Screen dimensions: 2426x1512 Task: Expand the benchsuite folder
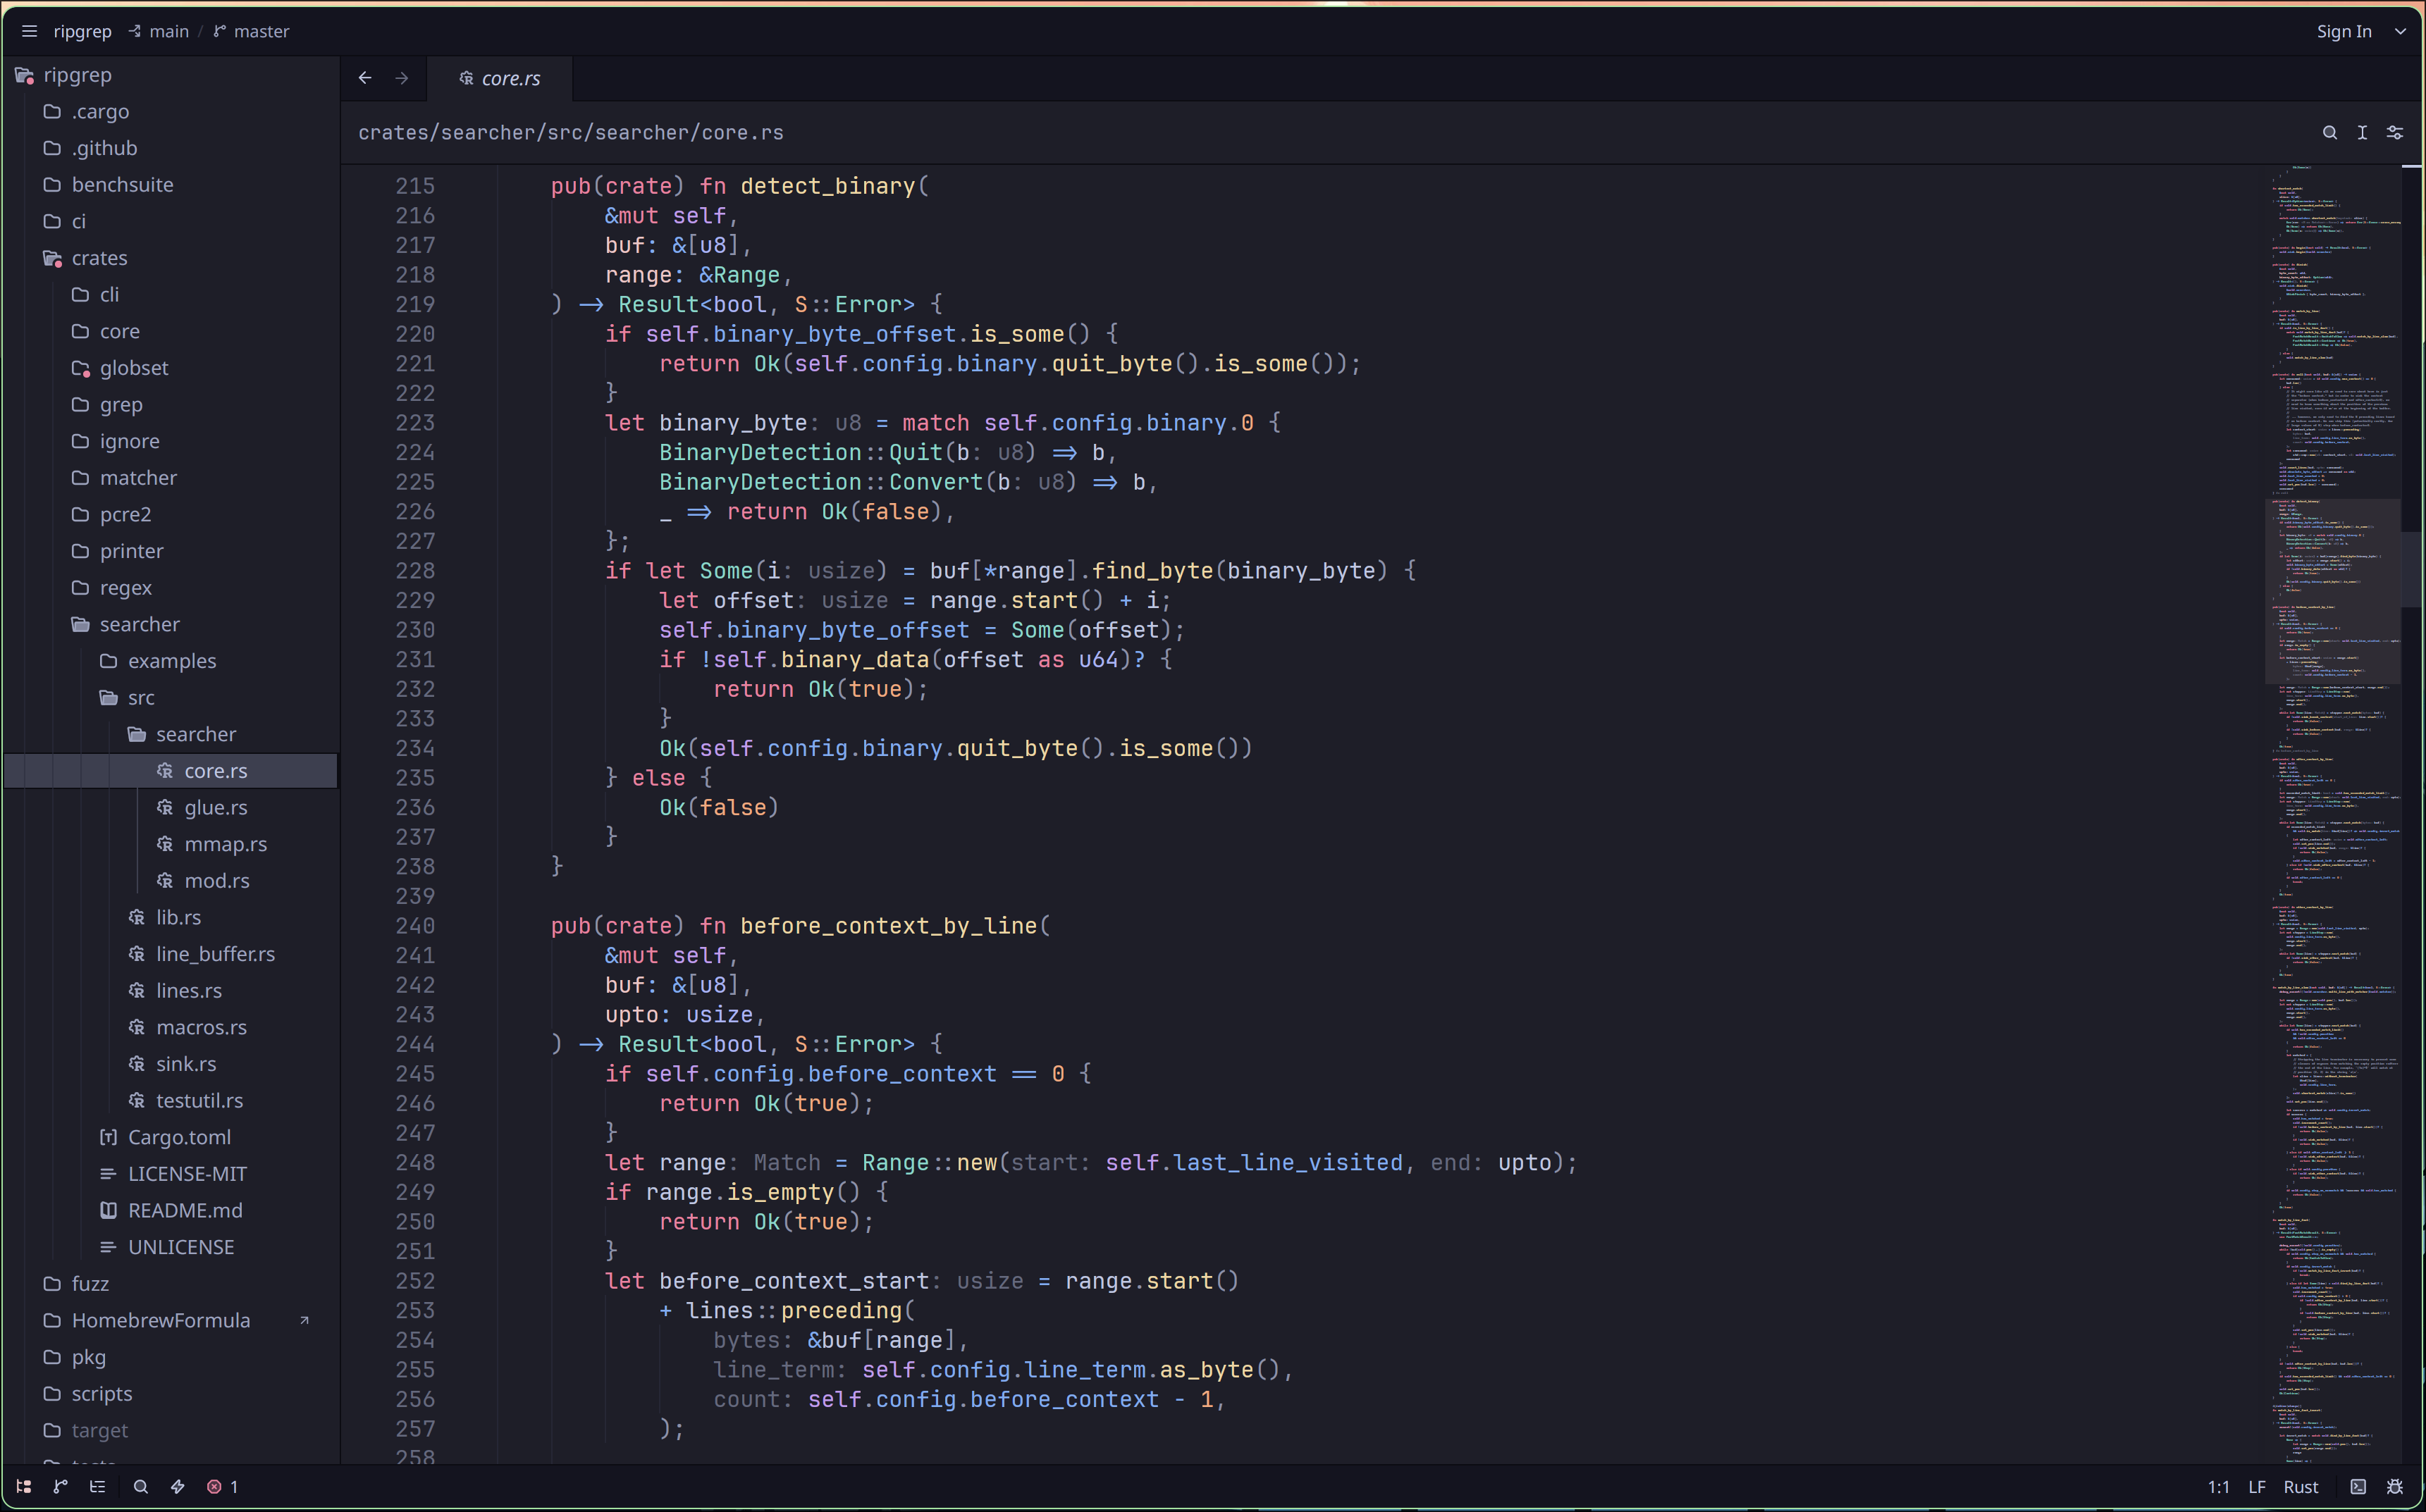tap(172, 184)
